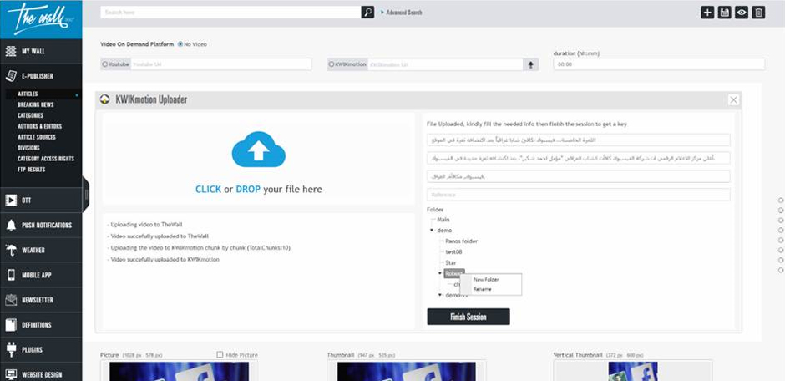Open Divisions in the sidebar
This screenshot has height=381, width=785.
pyautogui.click(x=28, y=148)
